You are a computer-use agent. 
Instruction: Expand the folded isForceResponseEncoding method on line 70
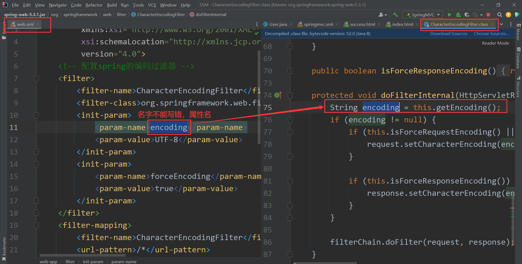pyautogui.click(x=290, y=71)
